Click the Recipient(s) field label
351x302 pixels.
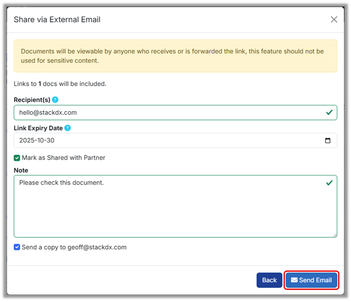(x=32, y=100)
